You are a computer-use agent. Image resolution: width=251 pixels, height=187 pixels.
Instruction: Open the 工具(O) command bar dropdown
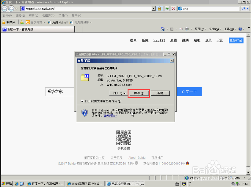click(230, 29)
